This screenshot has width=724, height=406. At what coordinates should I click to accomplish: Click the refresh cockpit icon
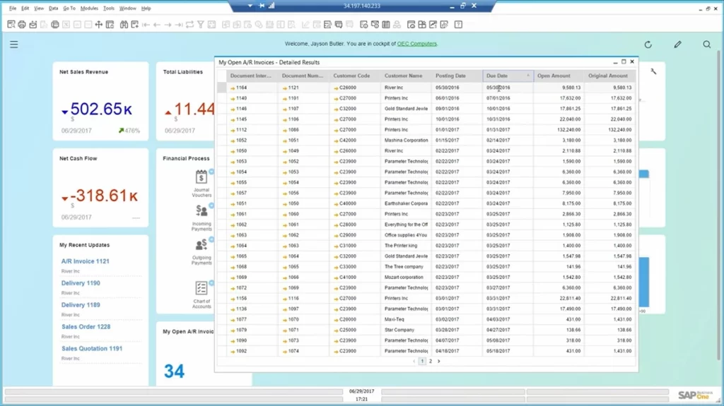point(648,44)
